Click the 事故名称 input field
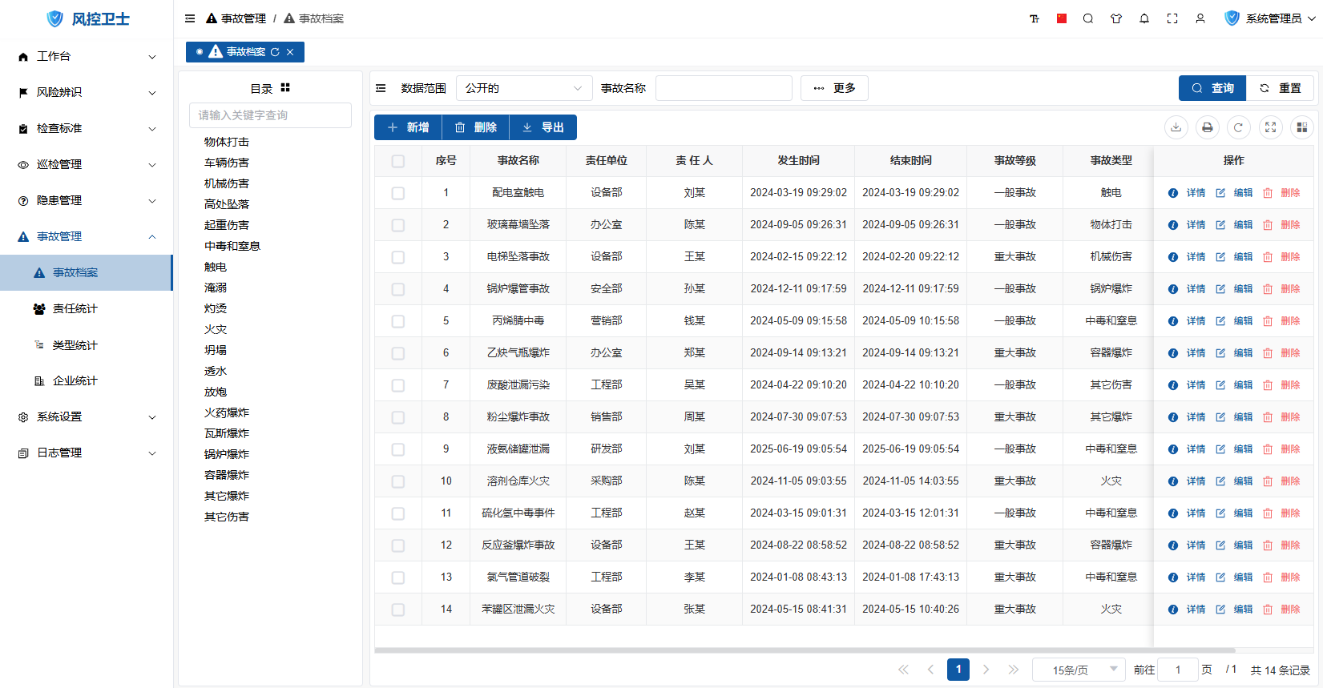The image size is (1323, 688). [723, 88]
